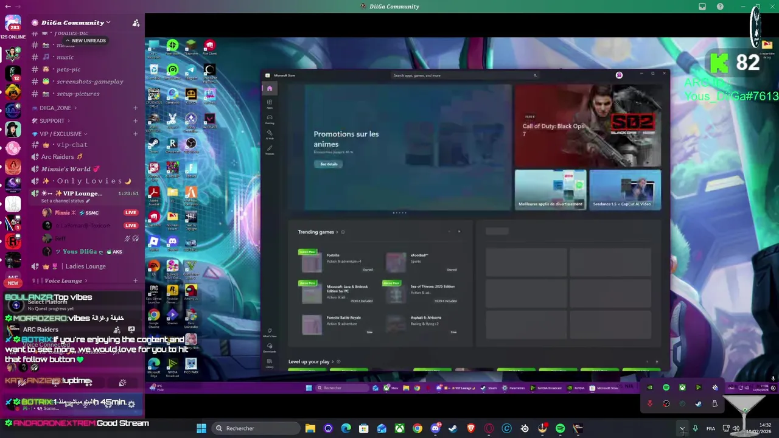The width and height of the screenshot is (779, 438).
Task: Open Discord user settings gear
Action: [x=131, y=404]
